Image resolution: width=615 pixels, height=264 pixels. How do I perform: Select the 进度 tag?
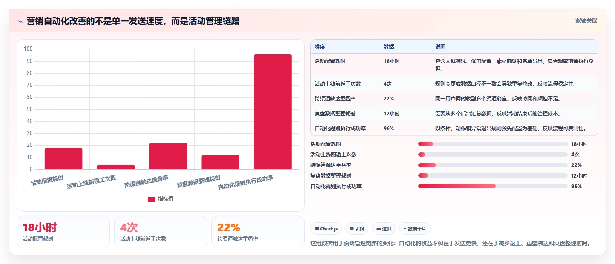click(384, 229)
